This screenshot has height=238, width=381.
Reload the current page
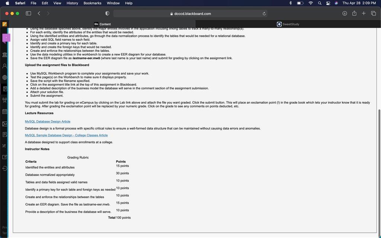[264, 14]
